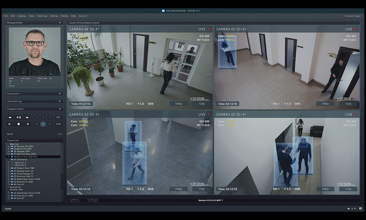The width and height of the screenshot is (366, 220).
Task: Select preset button 3 in Playback Control
Action: (49, 117)
